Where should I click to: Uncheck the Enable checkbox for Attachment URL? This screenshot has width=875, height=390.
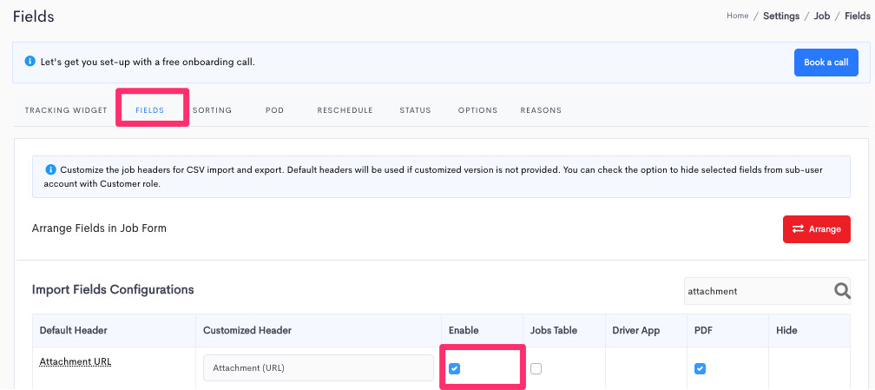[x=454, y=368]
